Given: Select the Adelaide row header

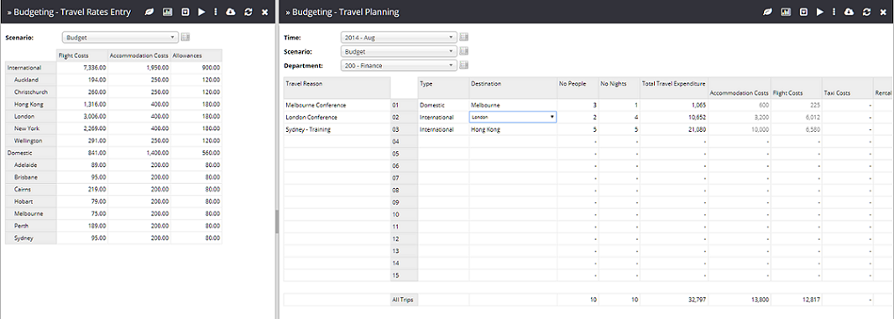Looking at the screenshot, I should tap(31, 165).
